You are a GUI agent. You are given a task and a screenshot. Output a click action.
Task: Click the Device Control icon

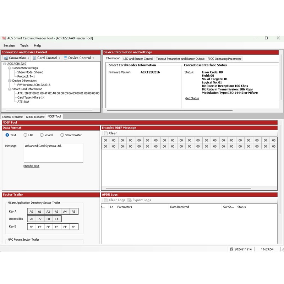(66, 58)
